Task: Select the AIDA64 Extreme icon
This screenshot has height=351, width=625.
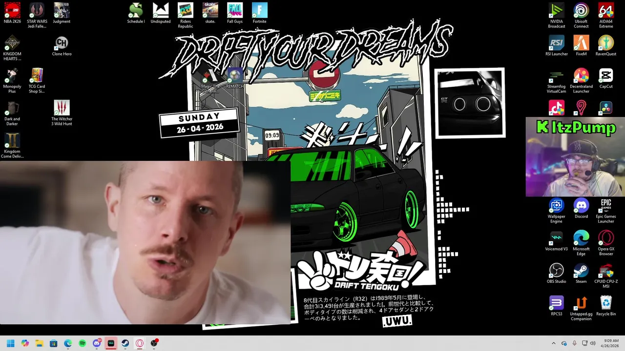Action: [x=606, y=16]
